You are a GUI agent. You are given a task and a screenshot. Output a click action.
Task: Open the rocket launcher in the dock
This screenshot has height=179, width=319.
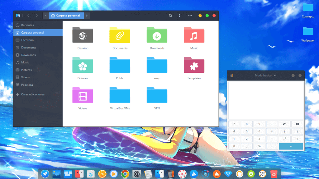tap(45, 174)
